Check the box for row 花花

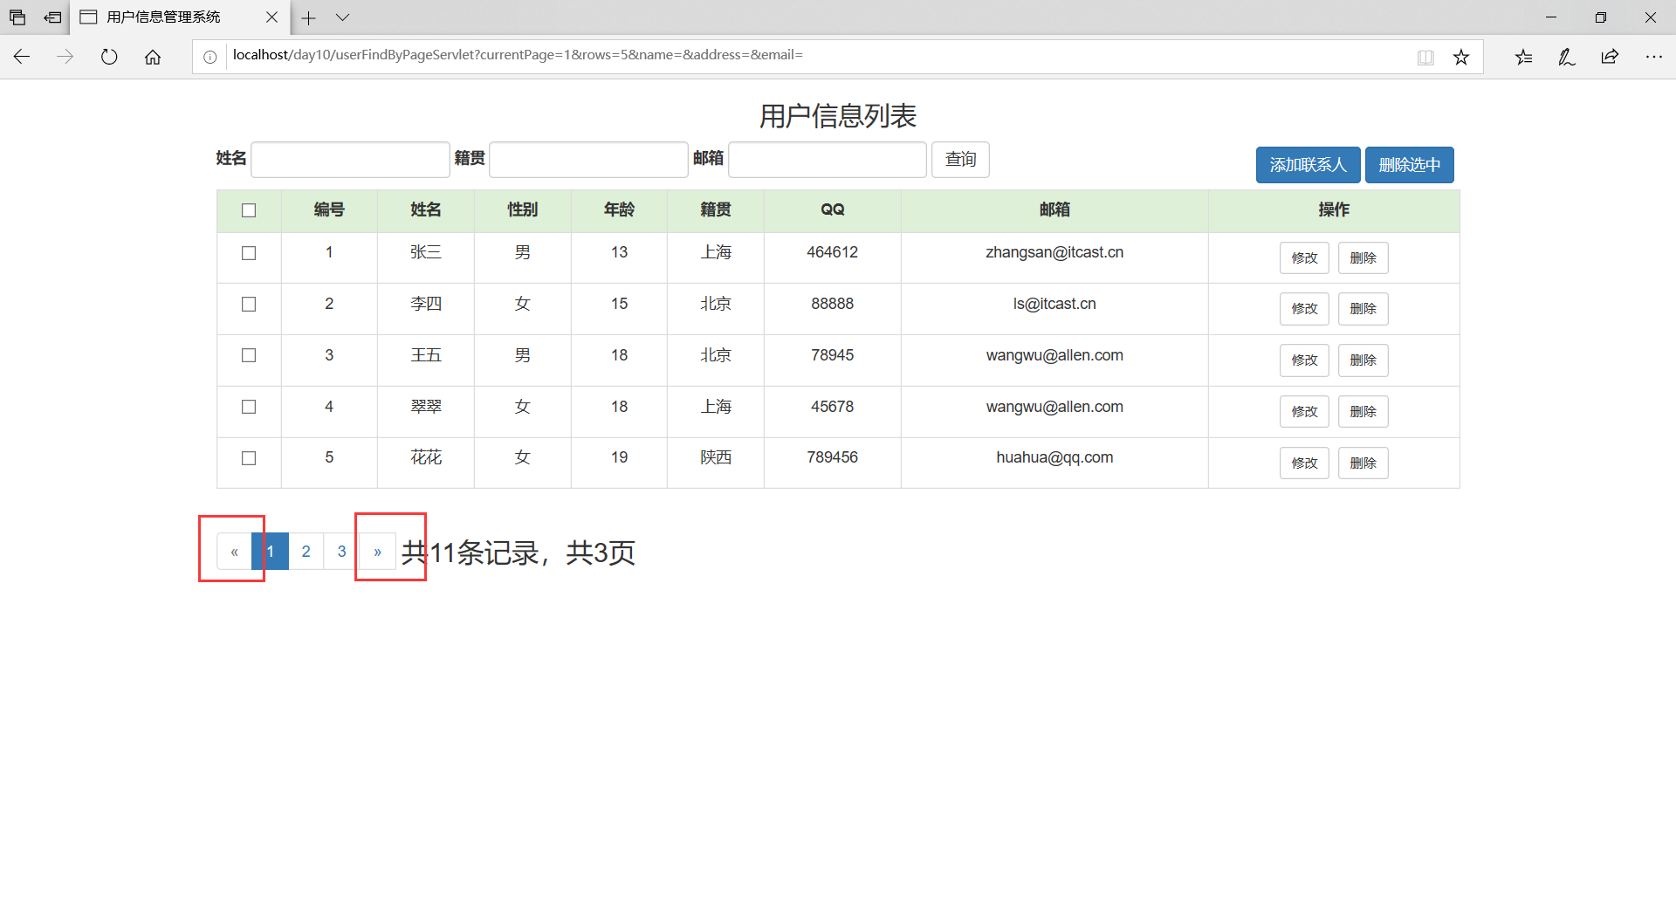(249, 458)
